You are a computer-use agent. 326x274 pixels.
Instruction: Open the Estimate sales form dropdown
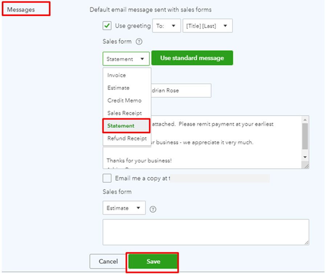[124, 208]
